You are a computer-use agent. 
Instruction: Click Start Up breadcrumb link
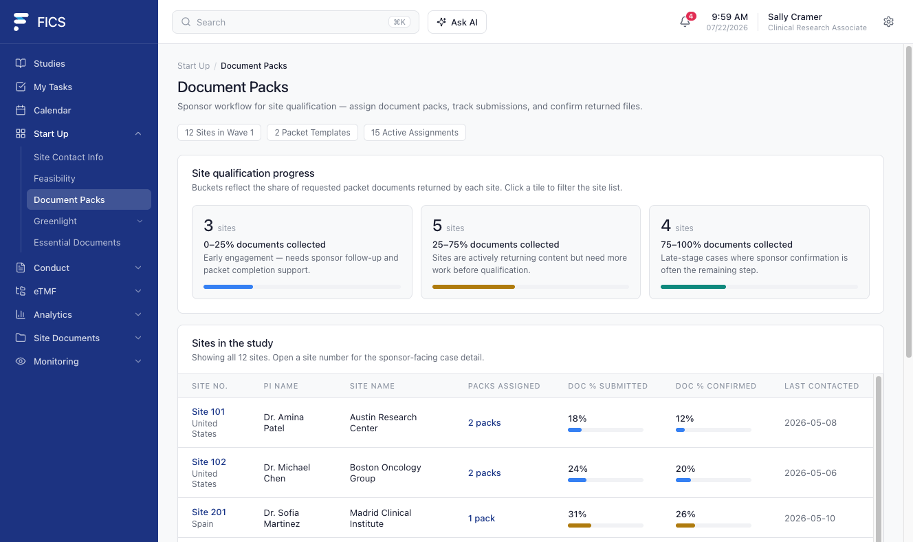click(193, 66)
